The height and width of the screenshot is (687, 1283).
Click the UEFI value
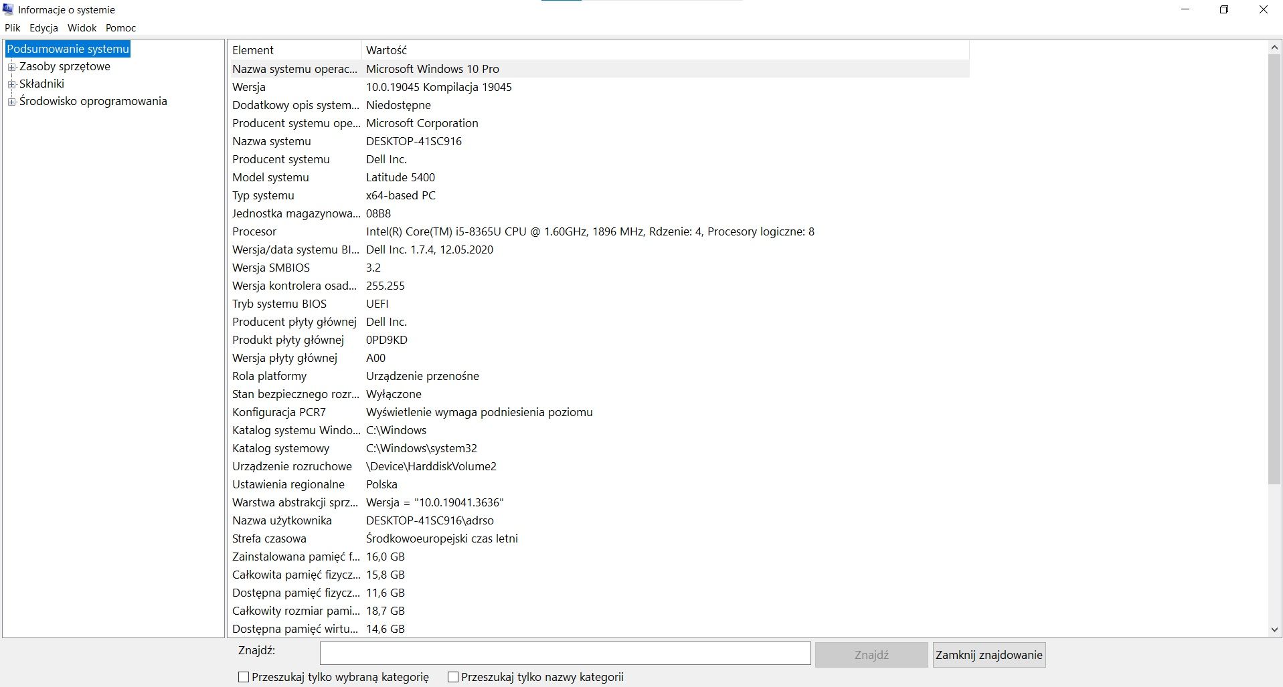coord(377,304)
